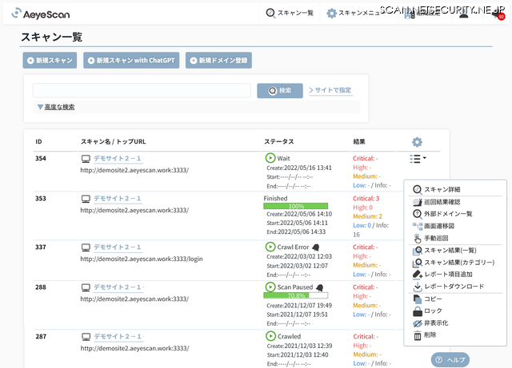The image size is (512, 368).
Task: Click the play icon beside Crawled status
Action: click(x=270, y=336)
